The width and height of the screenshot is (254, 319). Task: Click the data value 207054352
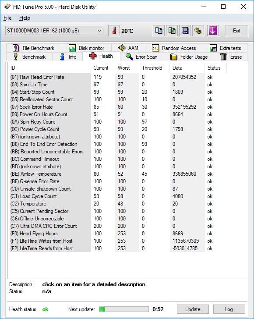(x=184, y=77)
